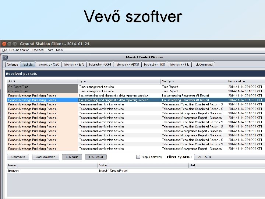Sort by the SubType column header
This screenshot has width=265, height=199.
194,81
